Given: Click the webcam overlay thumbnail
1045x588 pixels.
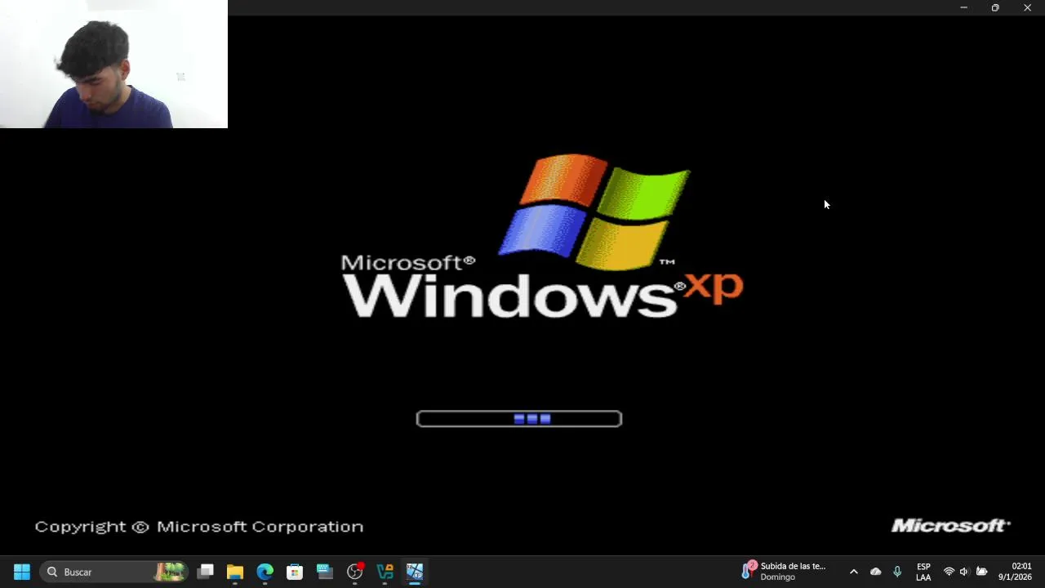Looking at the screenshot, I should point(113,64).
